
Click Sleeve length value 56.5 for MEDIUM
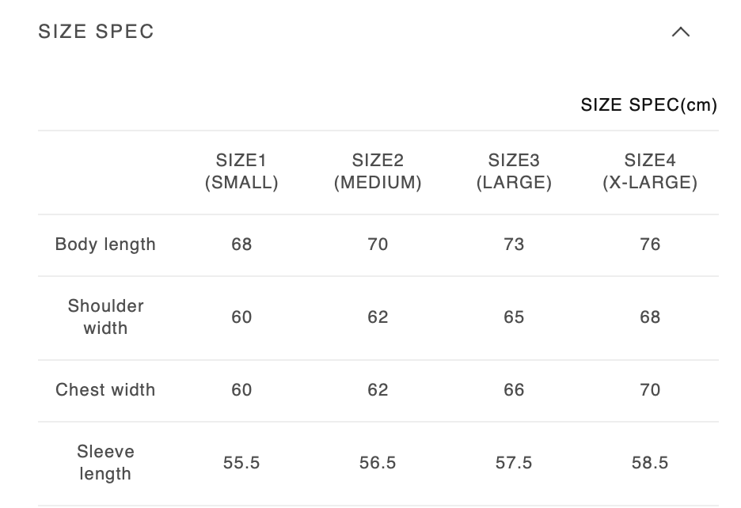[x=378, y=463]
